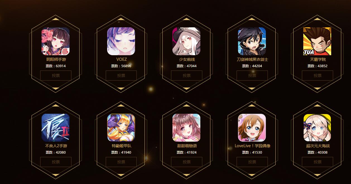Open the 甜甜萌物语 game icon
This screenshot has height=184, width=351.
tap(186, 128)
